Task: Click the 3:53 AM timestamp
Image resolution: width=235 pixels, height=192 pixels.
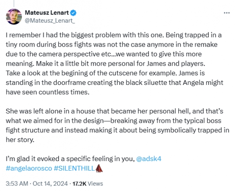Action: 17,184
